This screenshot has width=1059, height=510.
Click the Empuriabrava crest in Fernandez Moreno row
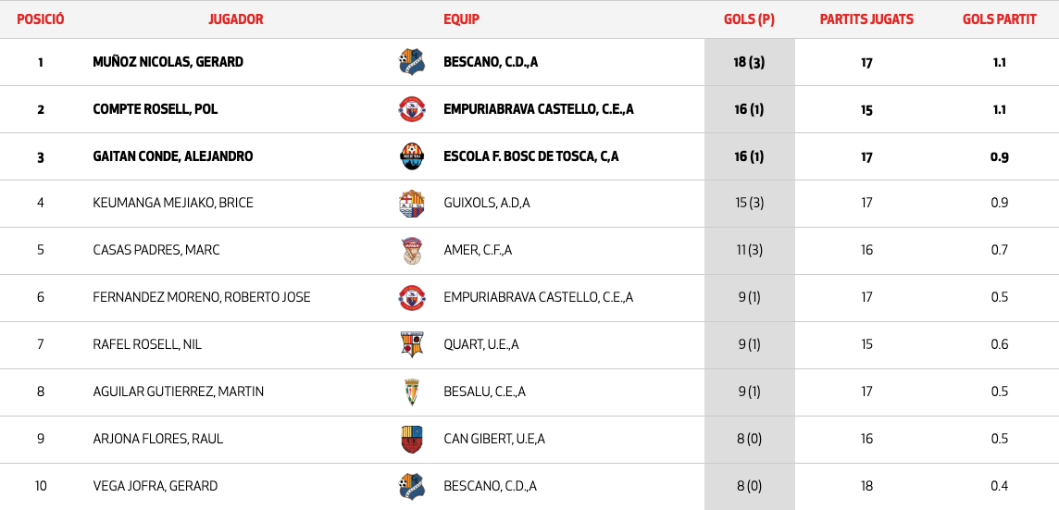click(x=411, y=297)
